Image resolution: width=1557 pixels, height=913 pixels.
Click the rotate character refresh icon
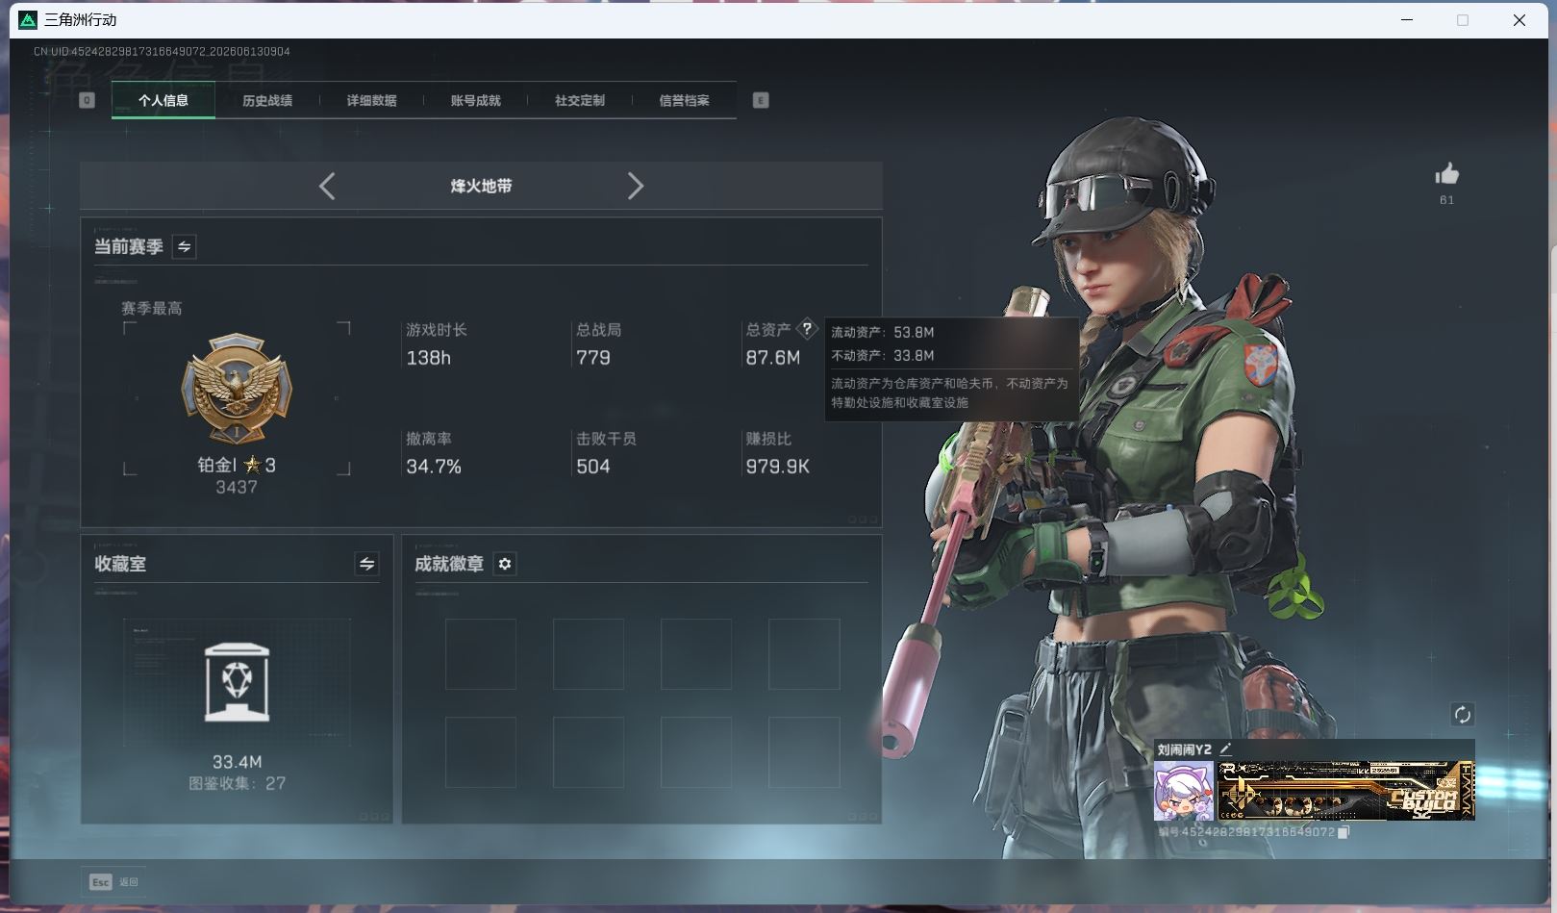point(1462,714)
